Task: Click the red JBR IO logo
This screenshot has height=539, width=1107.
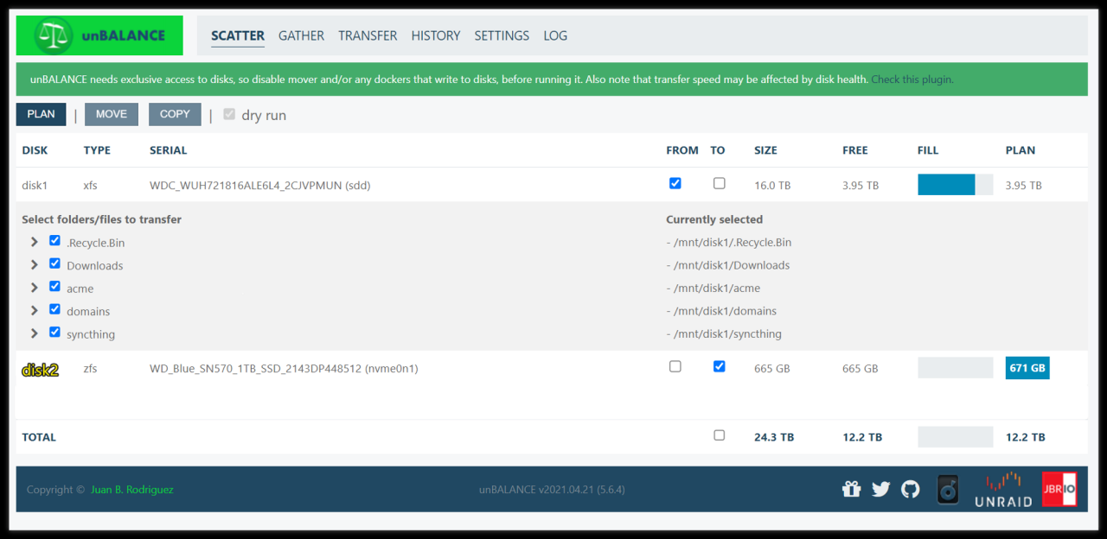Action: [1059, 489]
